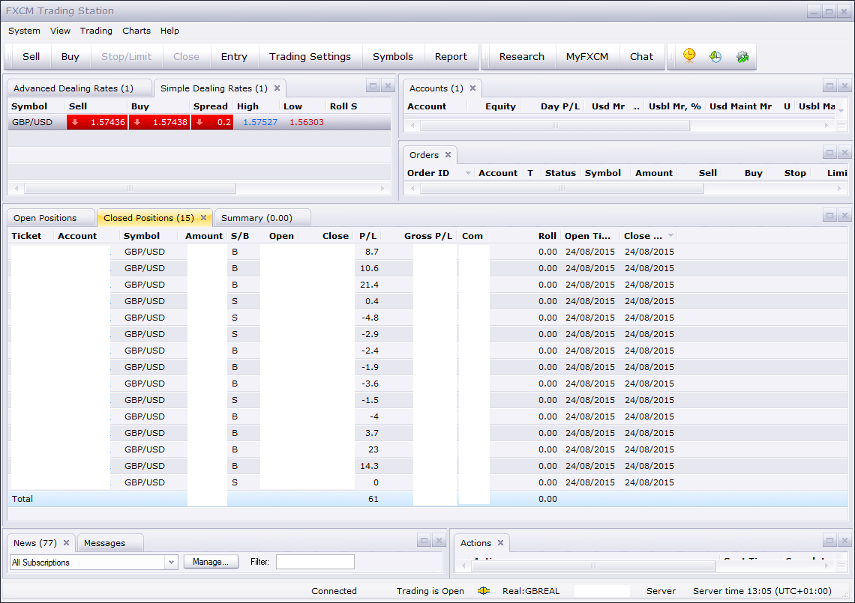
Task: Select the row with P/L -4.8
Action: pos(428,318)
